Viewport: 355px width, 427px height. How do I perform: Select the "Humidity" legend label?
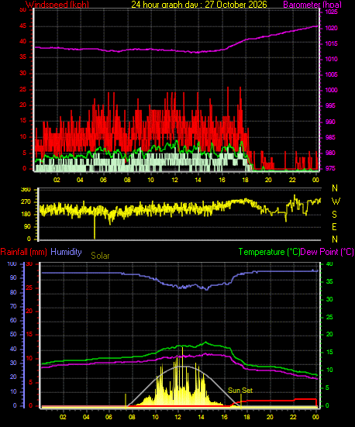[x=66, y=252]
